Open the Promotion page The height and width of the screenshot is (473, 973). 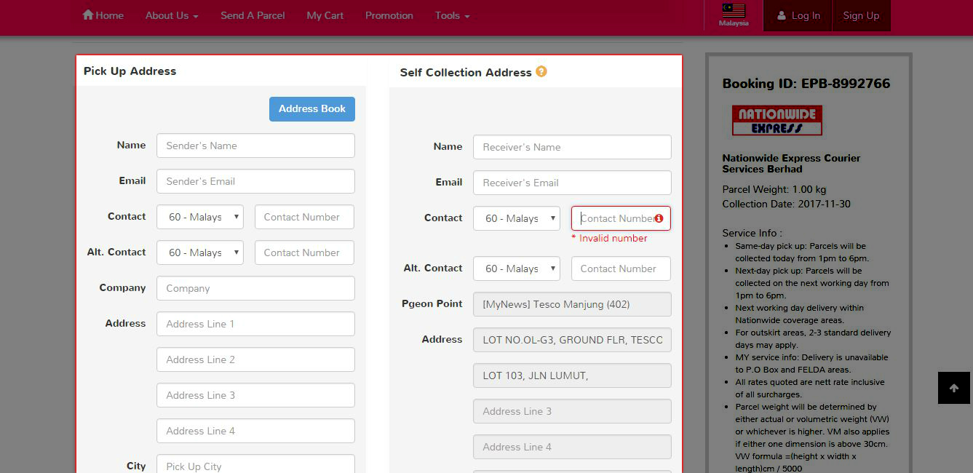point(389,15)
